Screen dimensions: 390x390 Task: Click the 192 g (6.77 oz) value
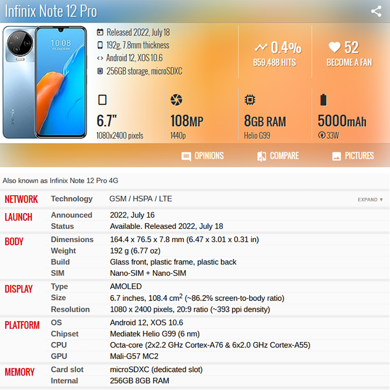point(135,250)
